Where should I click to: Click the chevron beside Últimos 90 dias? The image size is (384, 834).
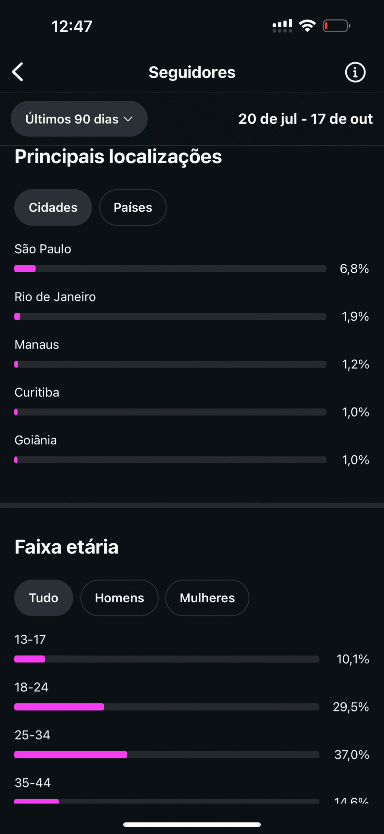click(128, 119)
